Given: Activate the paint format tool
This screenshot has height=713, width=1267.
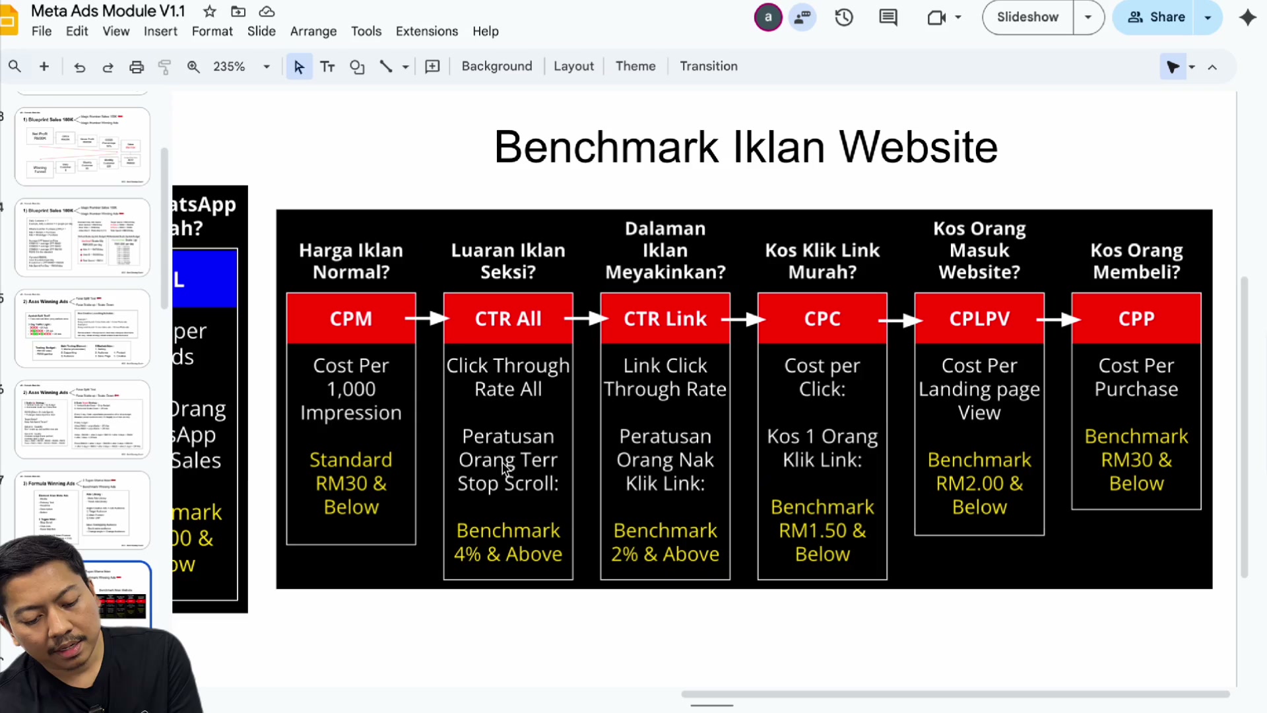Looking at the screenshot, I should click(164, 67).
